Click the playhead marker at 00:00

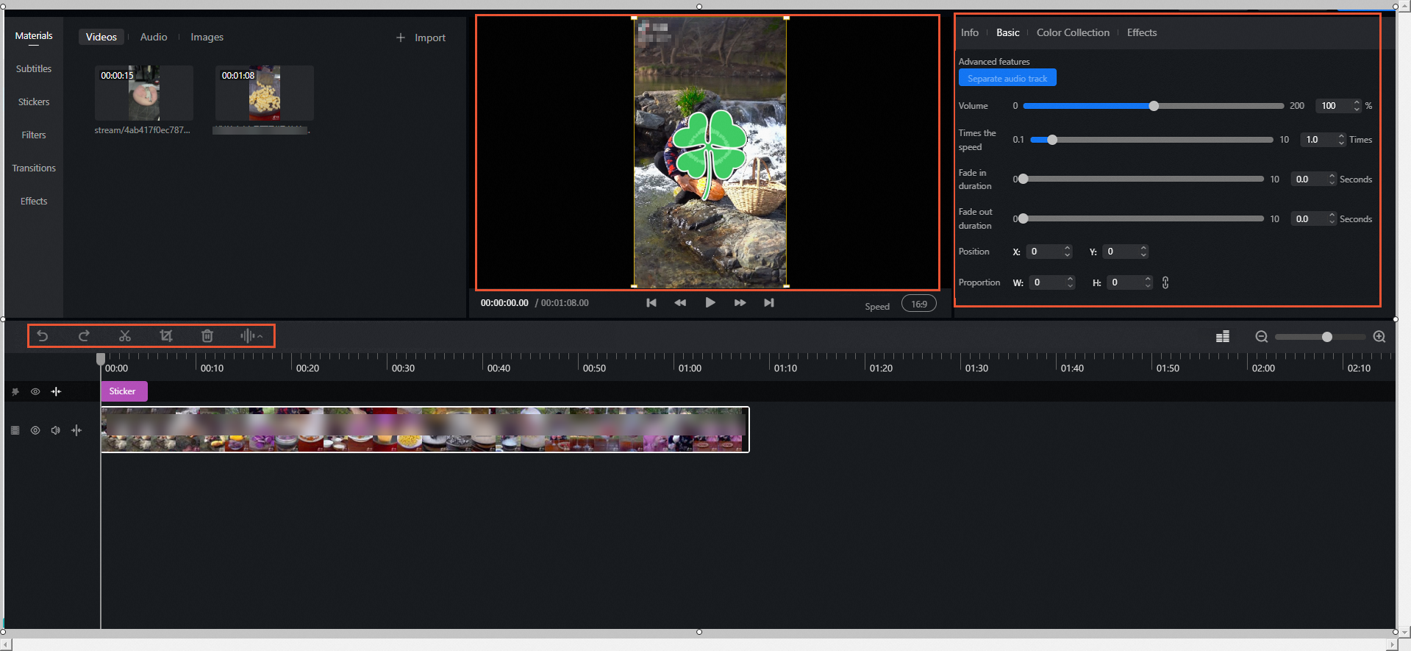(x=101, y=359)
